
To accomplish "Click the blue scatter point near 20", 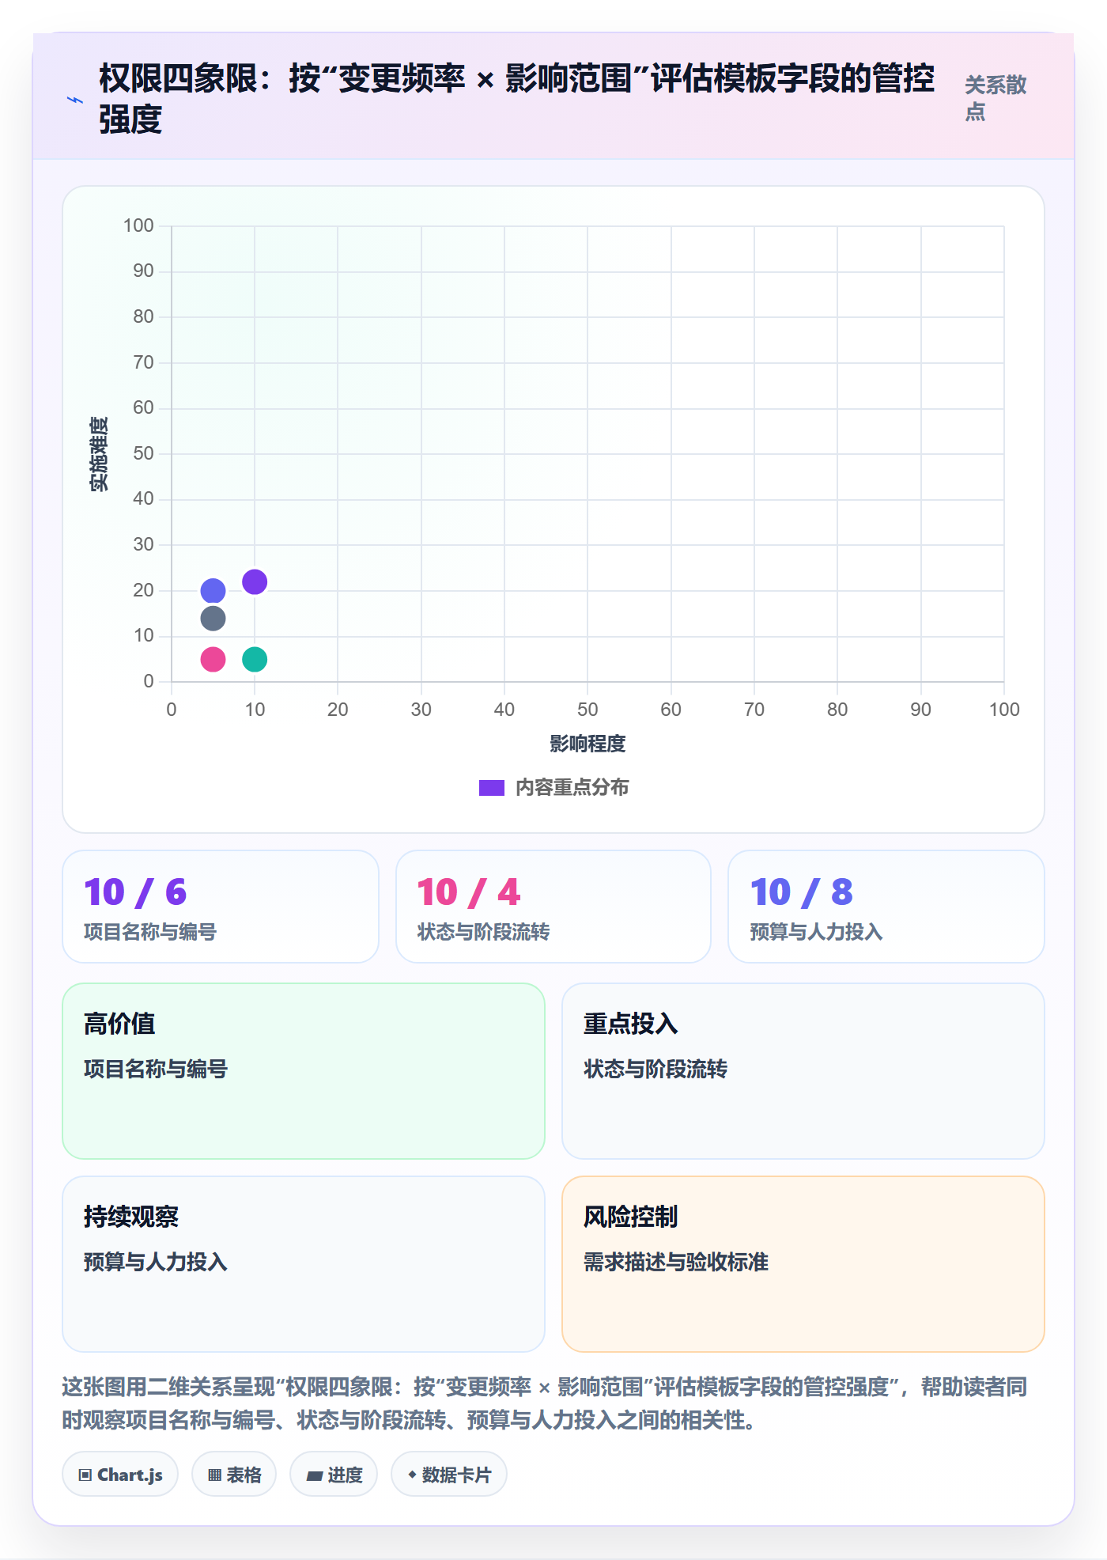I will tap(213, 590).
